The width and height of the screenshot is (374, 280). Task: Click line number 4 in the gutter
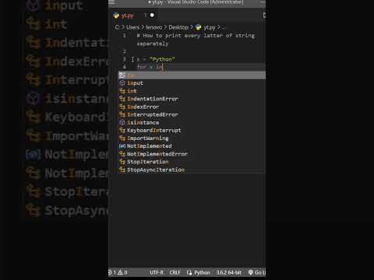coord(125,67)
